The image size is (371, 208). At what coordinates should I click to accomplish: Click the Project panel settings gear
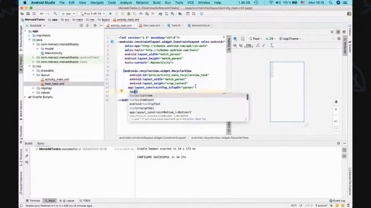95,25
